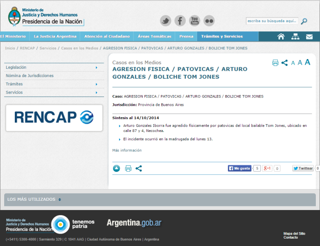Open Atención al Ciudadano menu
320x246 pixels.
point(107,36)
